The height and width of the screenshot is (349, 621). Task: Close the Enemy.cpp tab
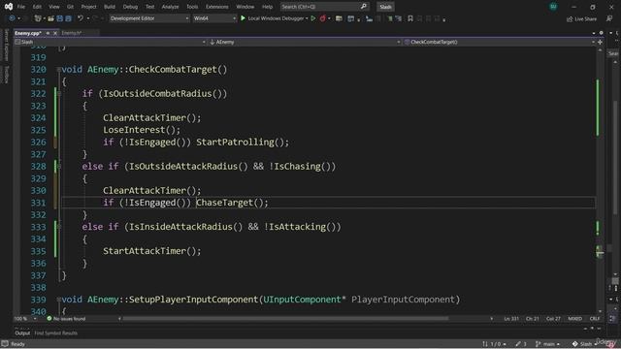(55, 33)
